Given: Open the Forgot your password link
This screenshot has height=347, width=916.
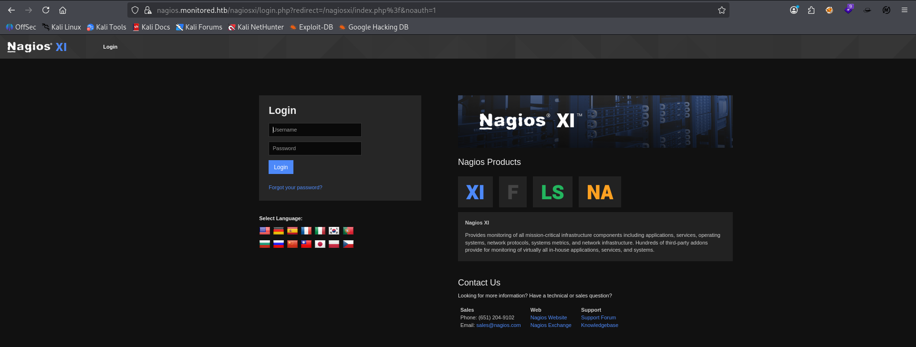Looking at the screenshot, I should point(295,187).
